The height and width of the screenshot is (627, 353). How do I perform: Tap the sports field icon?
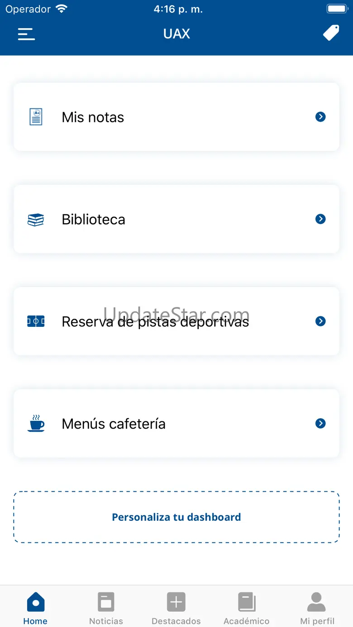click(x=36, y=321)
